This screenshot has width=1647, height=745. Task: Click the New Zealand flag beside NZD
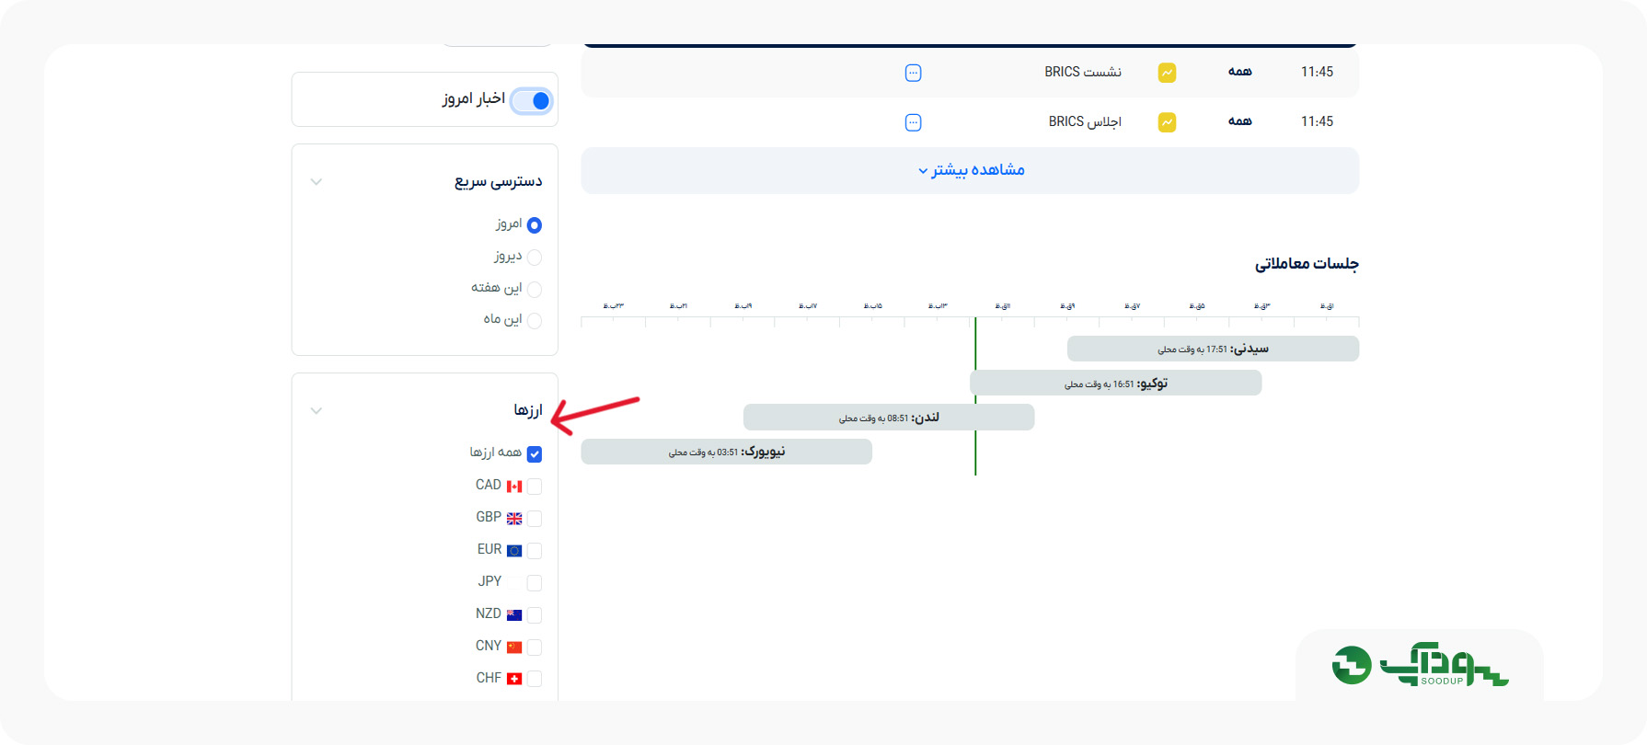click(514, 614)
